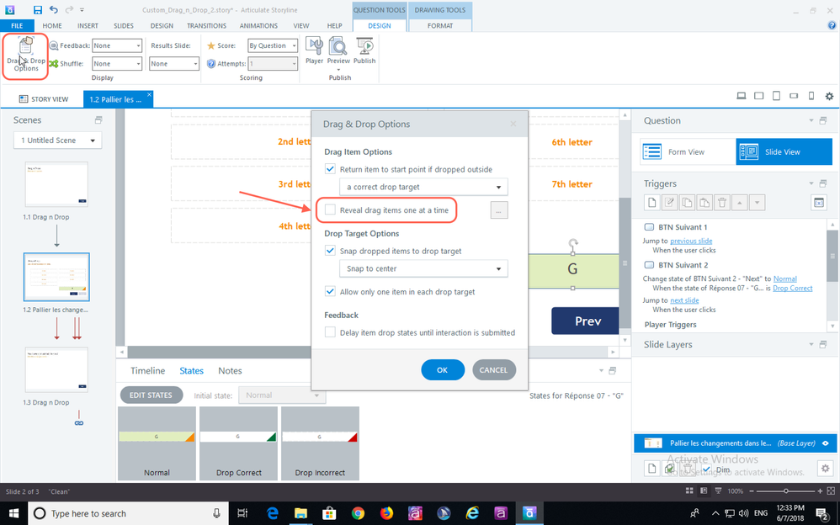
Task: Click the Preview ribbon icon
Action: pos(338,50)
